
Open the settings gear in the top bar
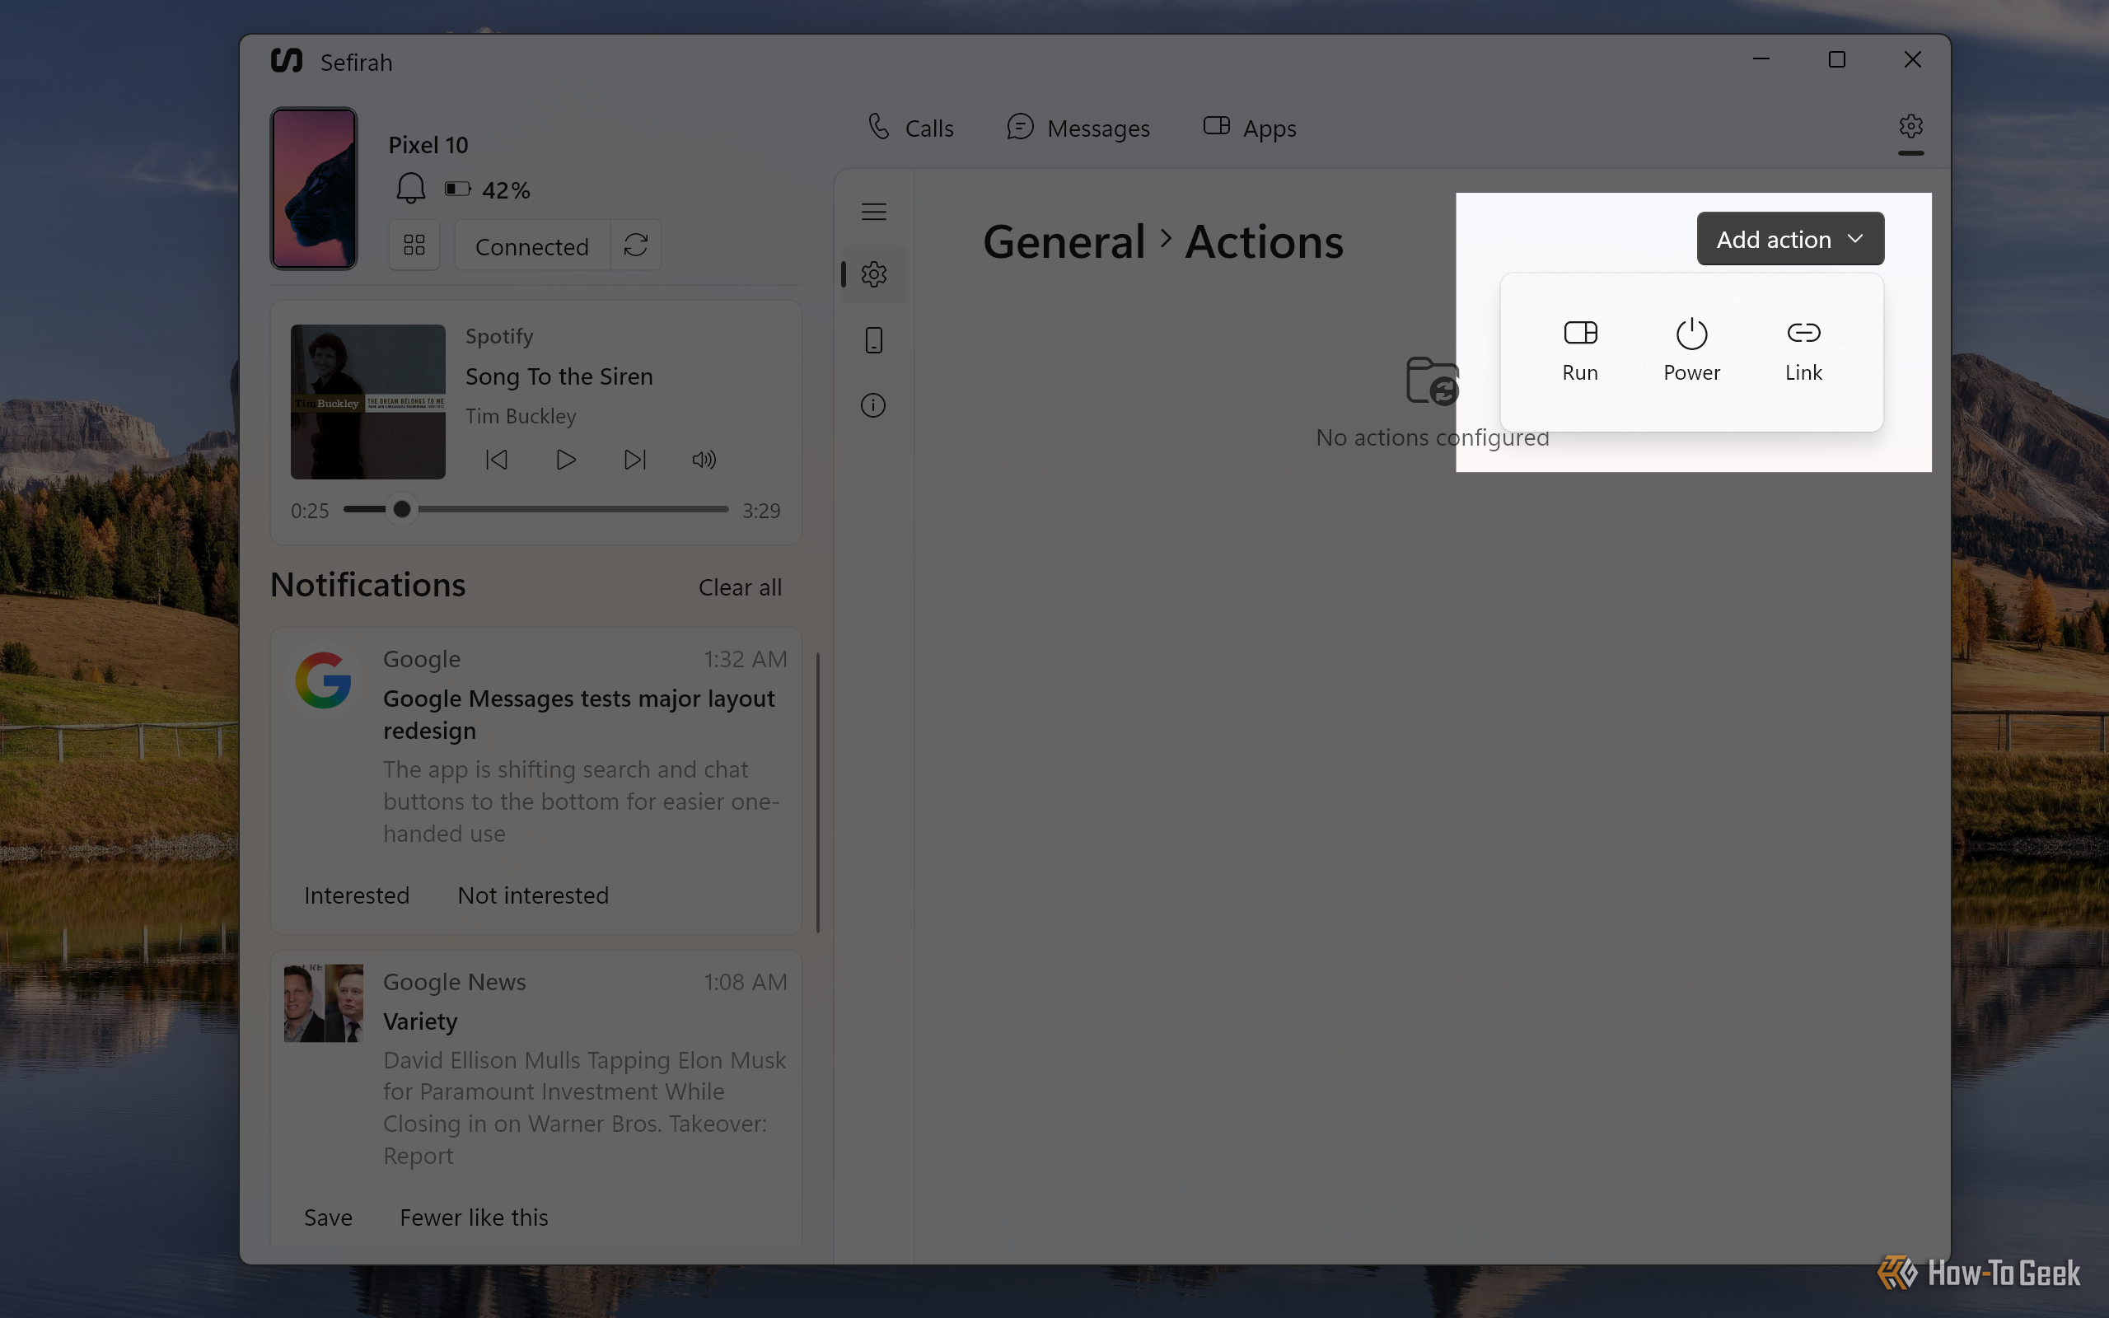coord(1910,127)
